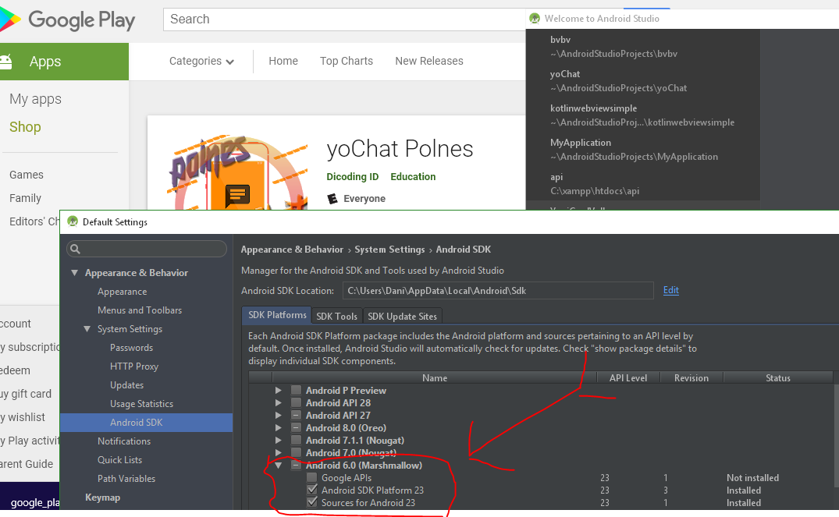Toggle the Android API 27 checkbox
Screen dimensions: 839x517
point(296,416)
